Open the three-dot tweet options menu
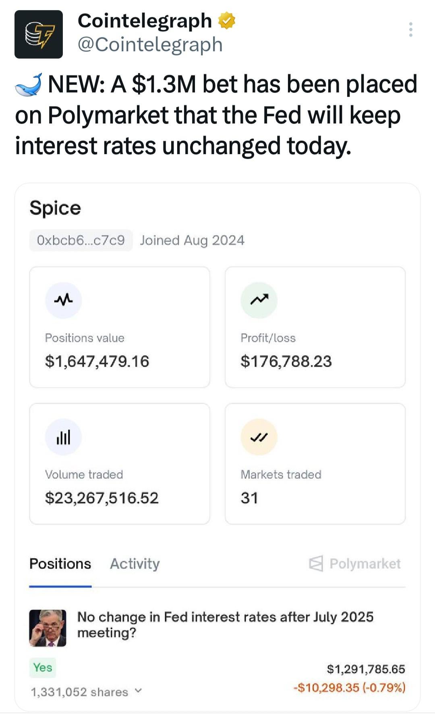The height and width of the screenshot is (718, 435). pyautogui.click(x=410, y=30)
